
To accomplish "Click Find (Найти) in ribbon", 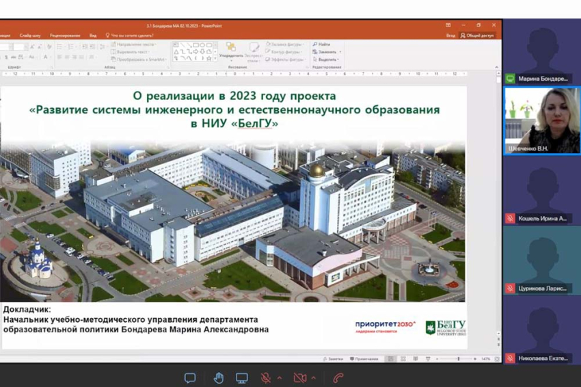I will pyautogui.click(x=323, y=44).
